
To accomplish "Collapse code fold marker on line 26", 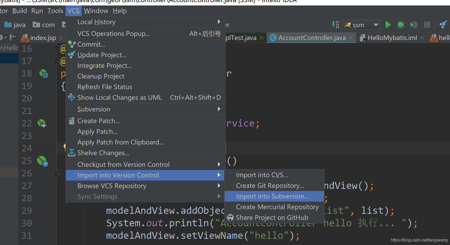I will point(56,174).
